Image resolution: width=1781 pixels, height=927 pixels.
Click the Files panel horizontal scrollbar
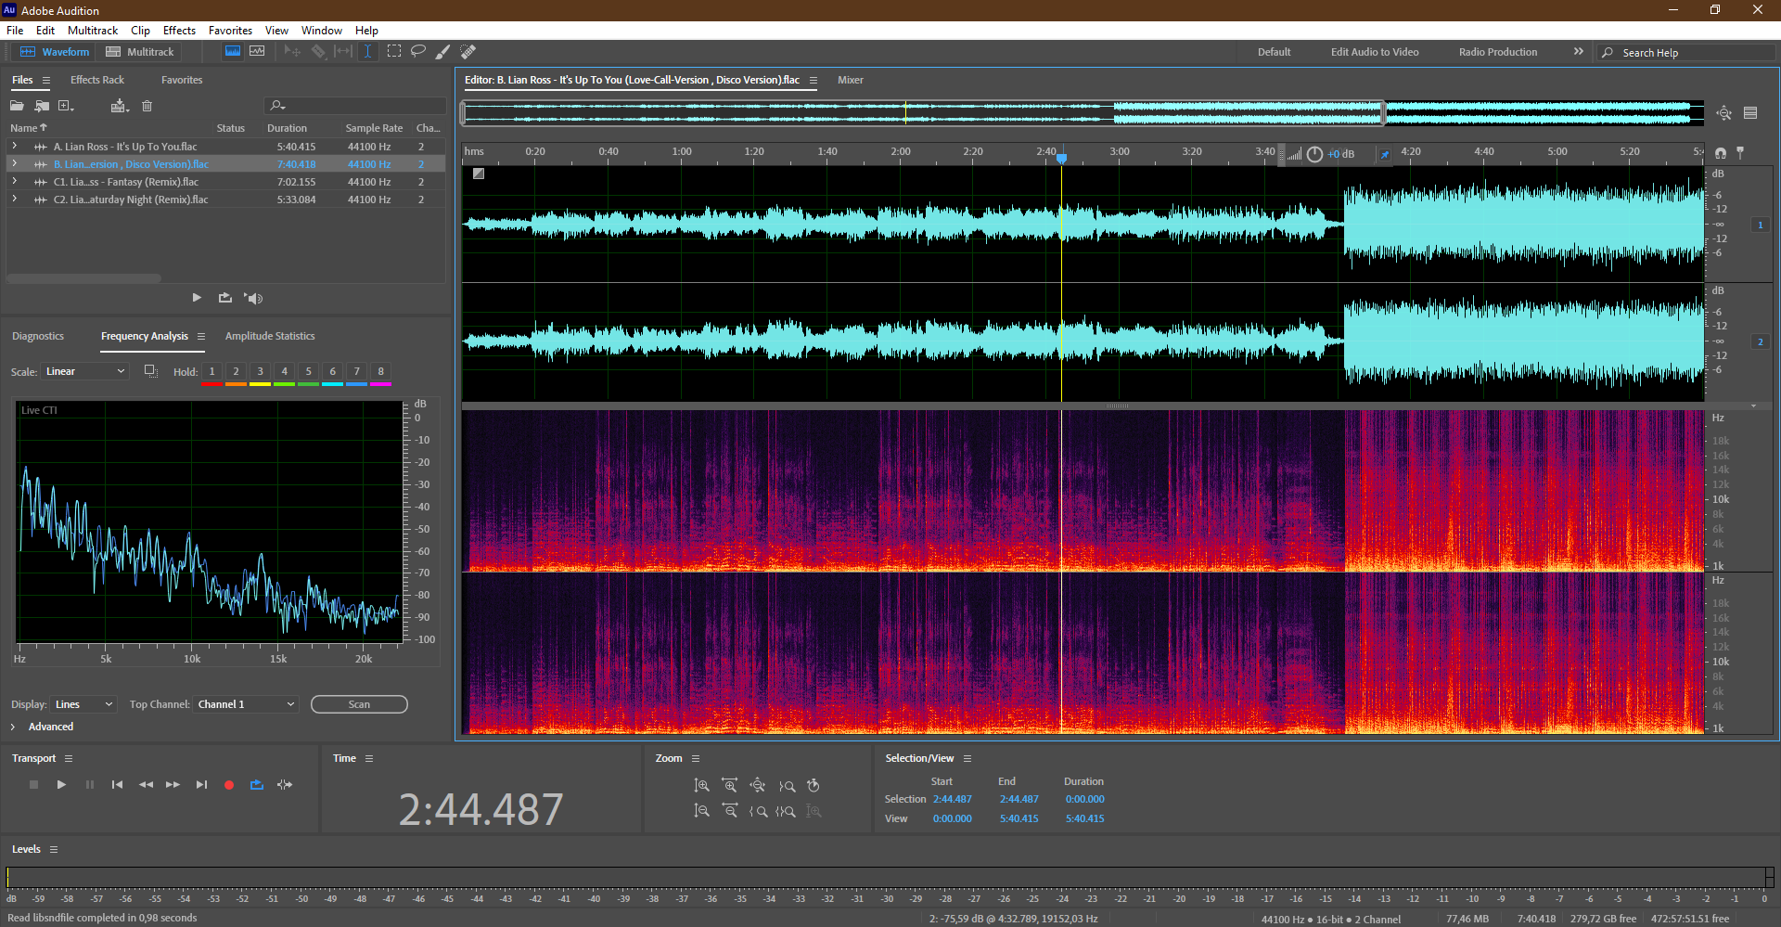point(83,278)
